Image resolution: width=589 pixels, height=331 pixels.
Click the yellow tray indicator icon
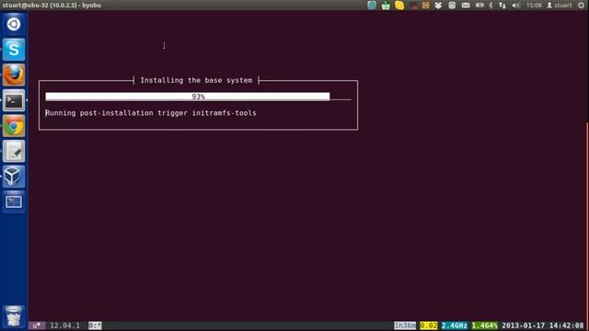(399, 6)
